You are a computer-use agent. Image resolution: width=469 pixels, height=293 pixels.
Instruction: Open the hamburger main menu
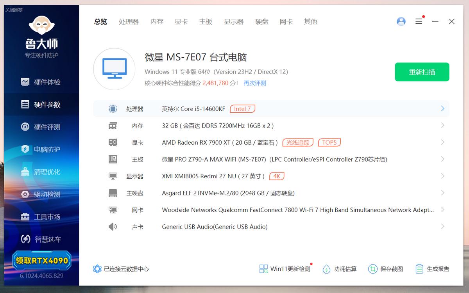point(419,21)
